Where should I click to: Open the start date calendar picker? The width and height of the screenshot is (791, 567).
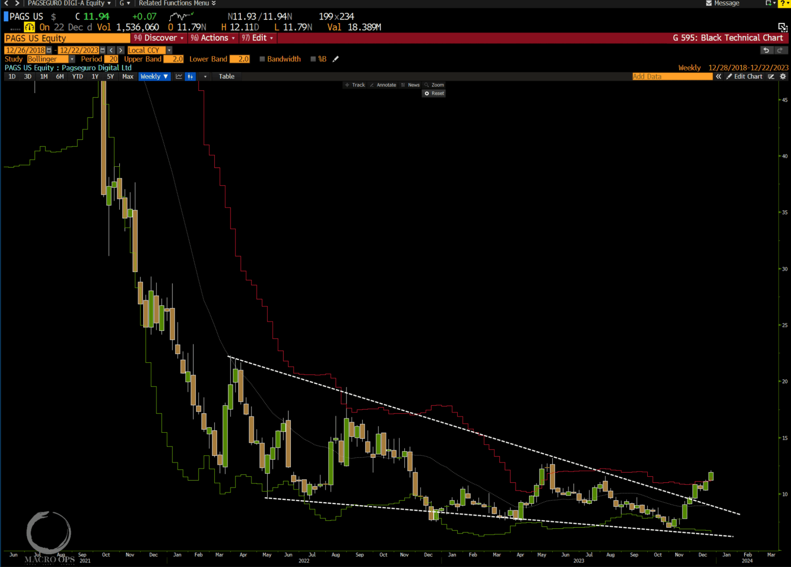click(49, 50)
